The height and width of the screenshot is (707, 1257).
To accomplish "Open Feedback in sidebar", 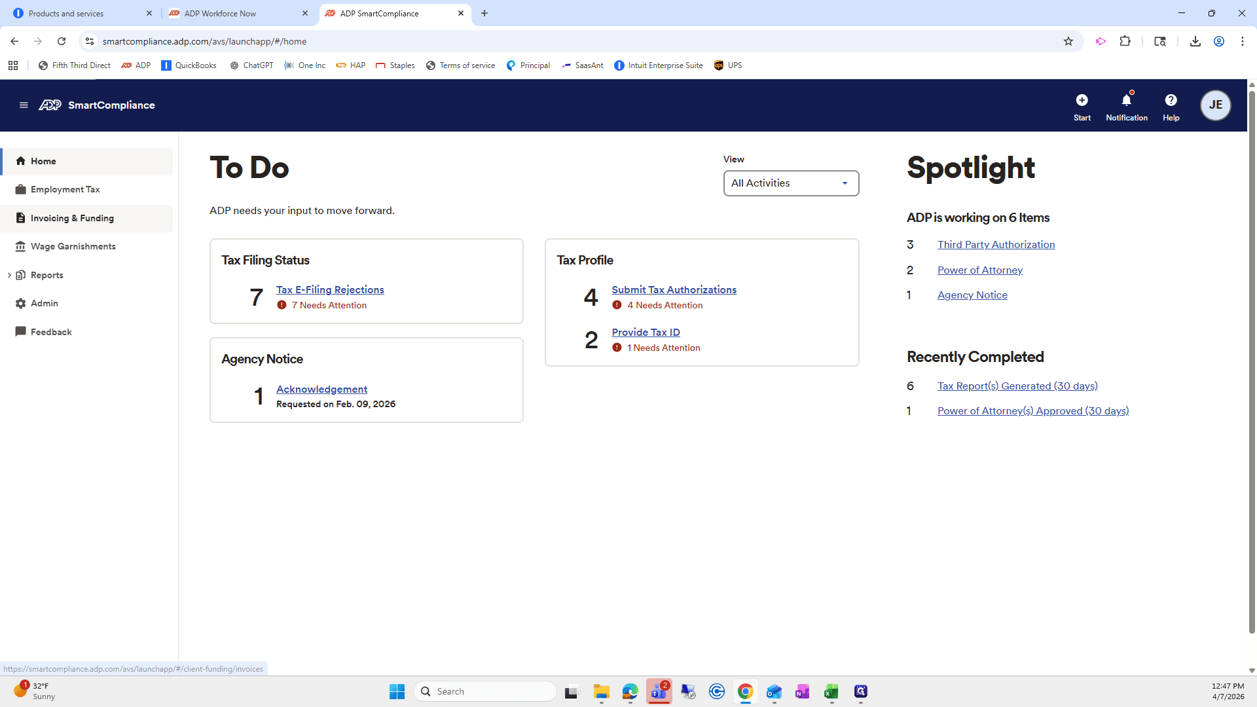I will pyautogui.click(x=87, y=332).
